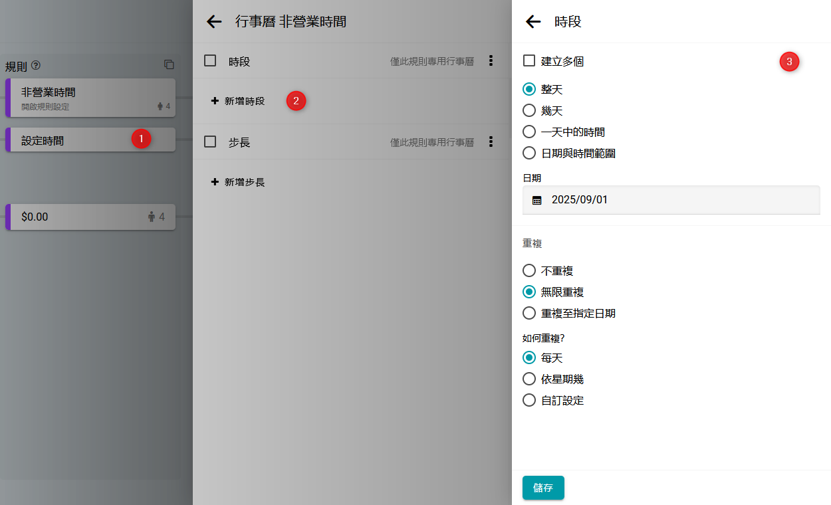Click the calendar icon in date field
Screen dimensions: 831x505
pyautogui.click(x=537, y=200)
